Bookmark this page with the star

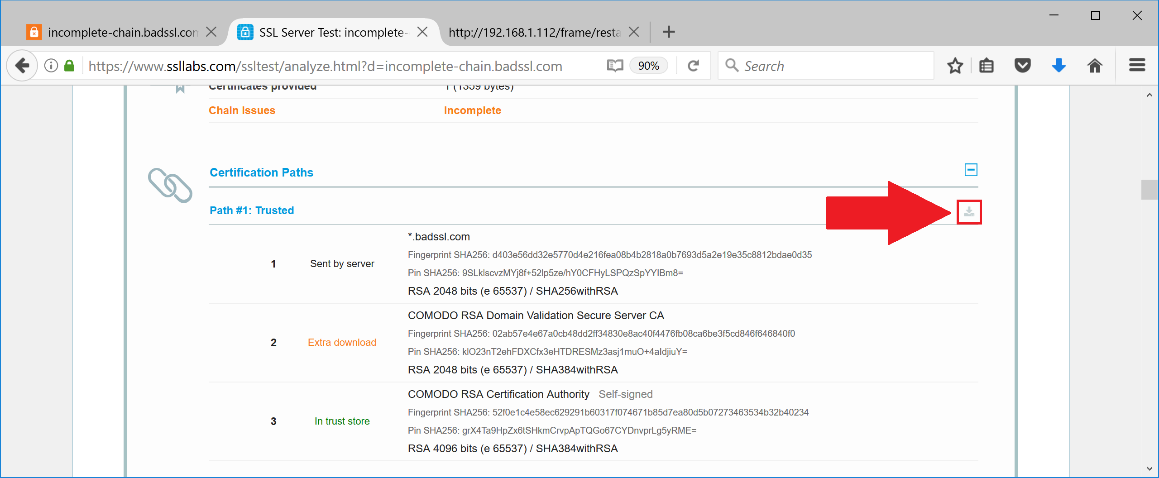955,66
